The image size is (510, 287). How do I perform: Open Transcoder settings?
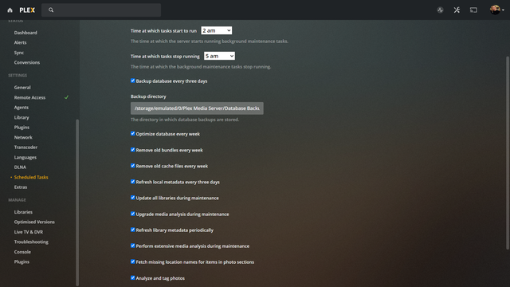click(25, 147)
